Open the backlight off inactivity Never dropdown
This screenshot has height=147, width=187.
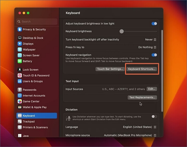[x=150, y=40]
